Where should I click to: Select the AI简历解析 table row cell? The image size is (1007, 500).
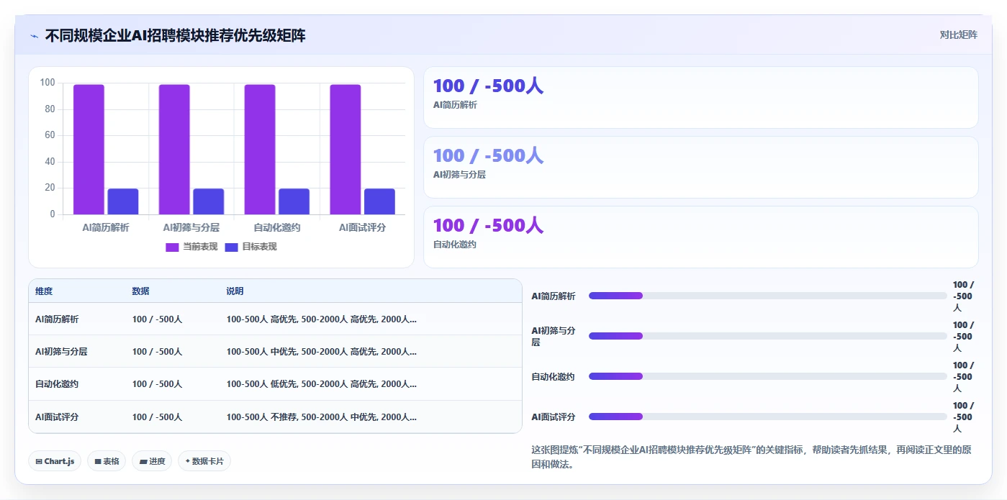point(57,319)
